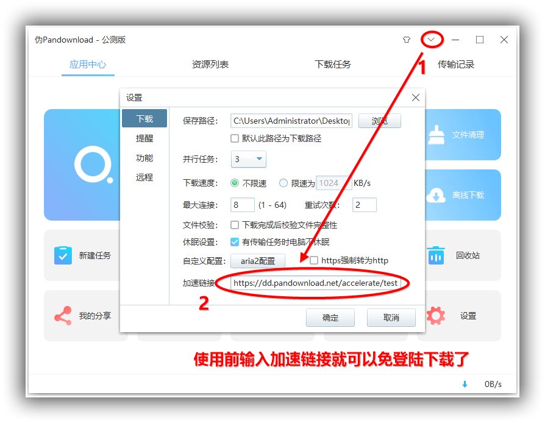
Task: Click the search magnifier tile icon
Action: 93,165
